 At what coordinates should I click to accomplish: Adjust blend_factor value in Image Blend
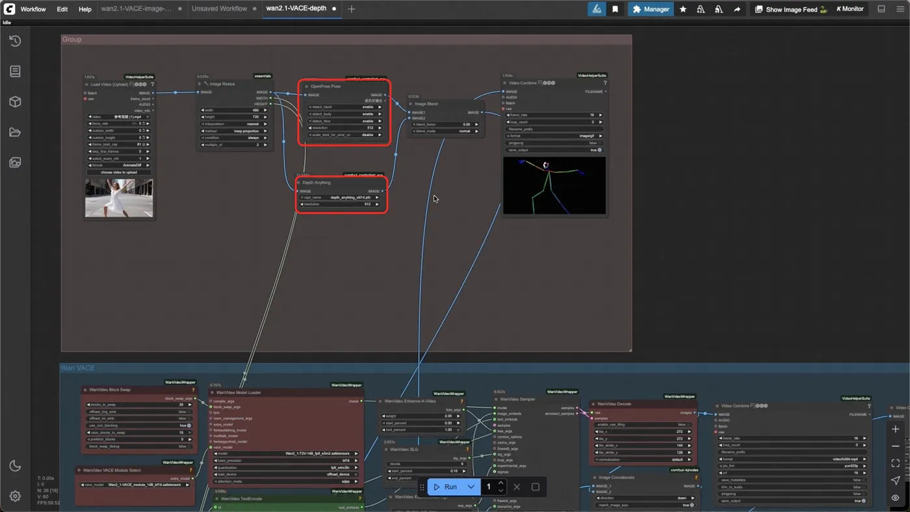pyautogui.click(x=445, y=124)
